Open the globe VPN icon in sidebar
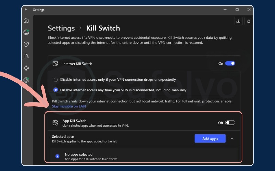Screen dimensions: 275x171 26,32
